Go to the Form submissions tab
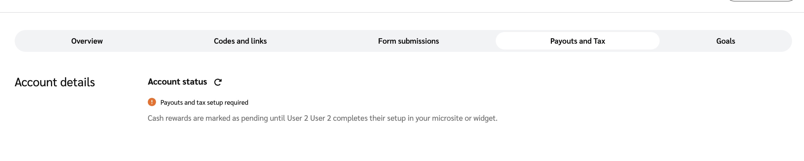 click(x=408, y=41)
